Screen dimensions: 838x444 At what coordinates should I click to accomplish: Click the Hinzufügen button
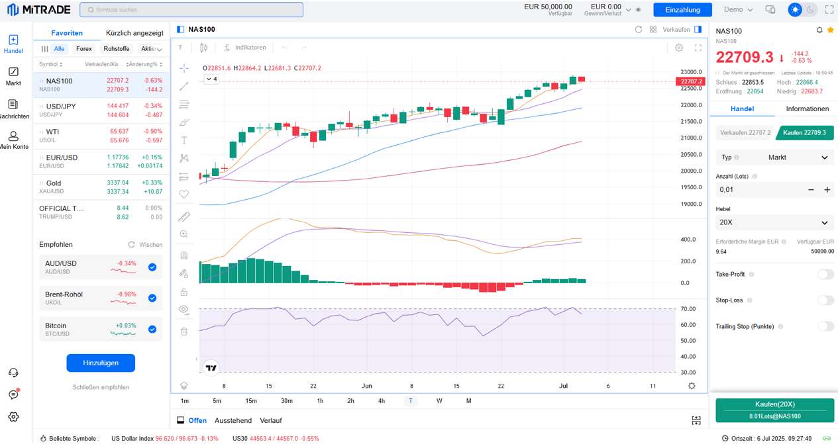(x=101, y=363)
